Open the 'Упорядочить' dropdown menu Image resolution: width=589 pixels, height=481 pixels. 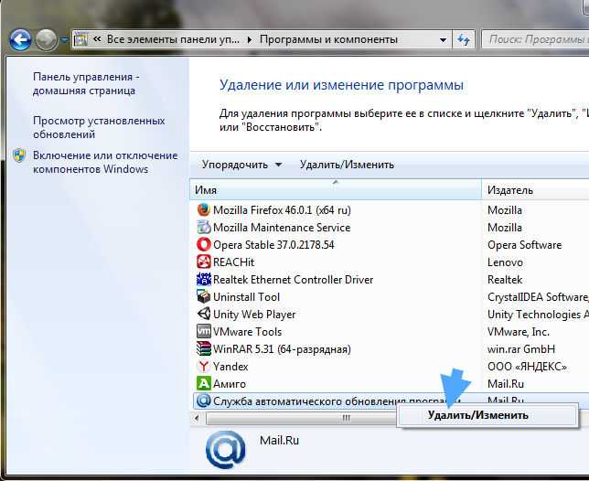[x=241, y=165]
